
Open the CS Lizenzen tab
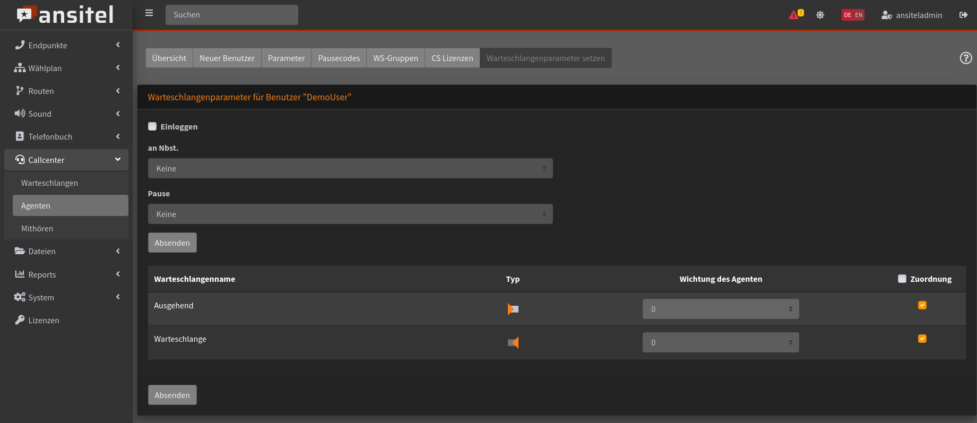[x=452, y=58]
